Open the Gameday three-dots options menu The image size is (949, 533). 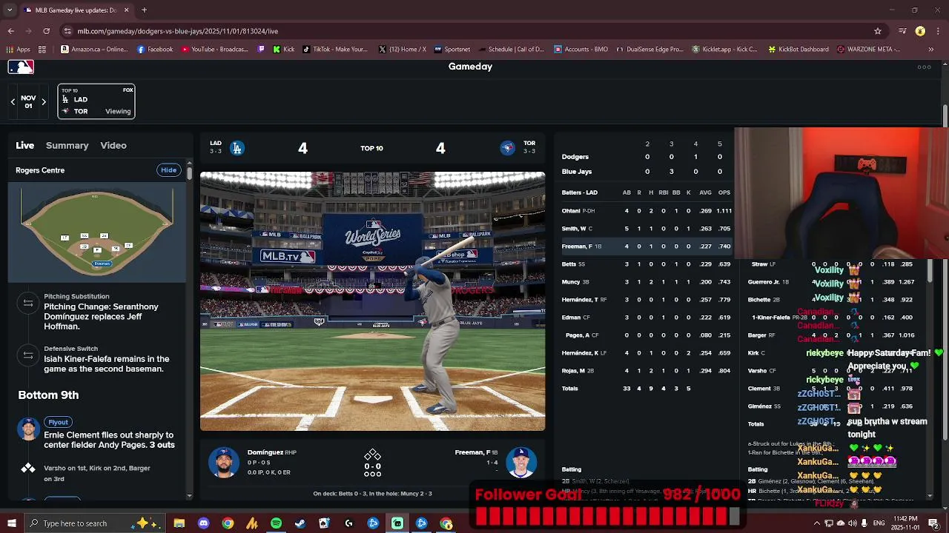pyautogui.click(x=924, y=67)
